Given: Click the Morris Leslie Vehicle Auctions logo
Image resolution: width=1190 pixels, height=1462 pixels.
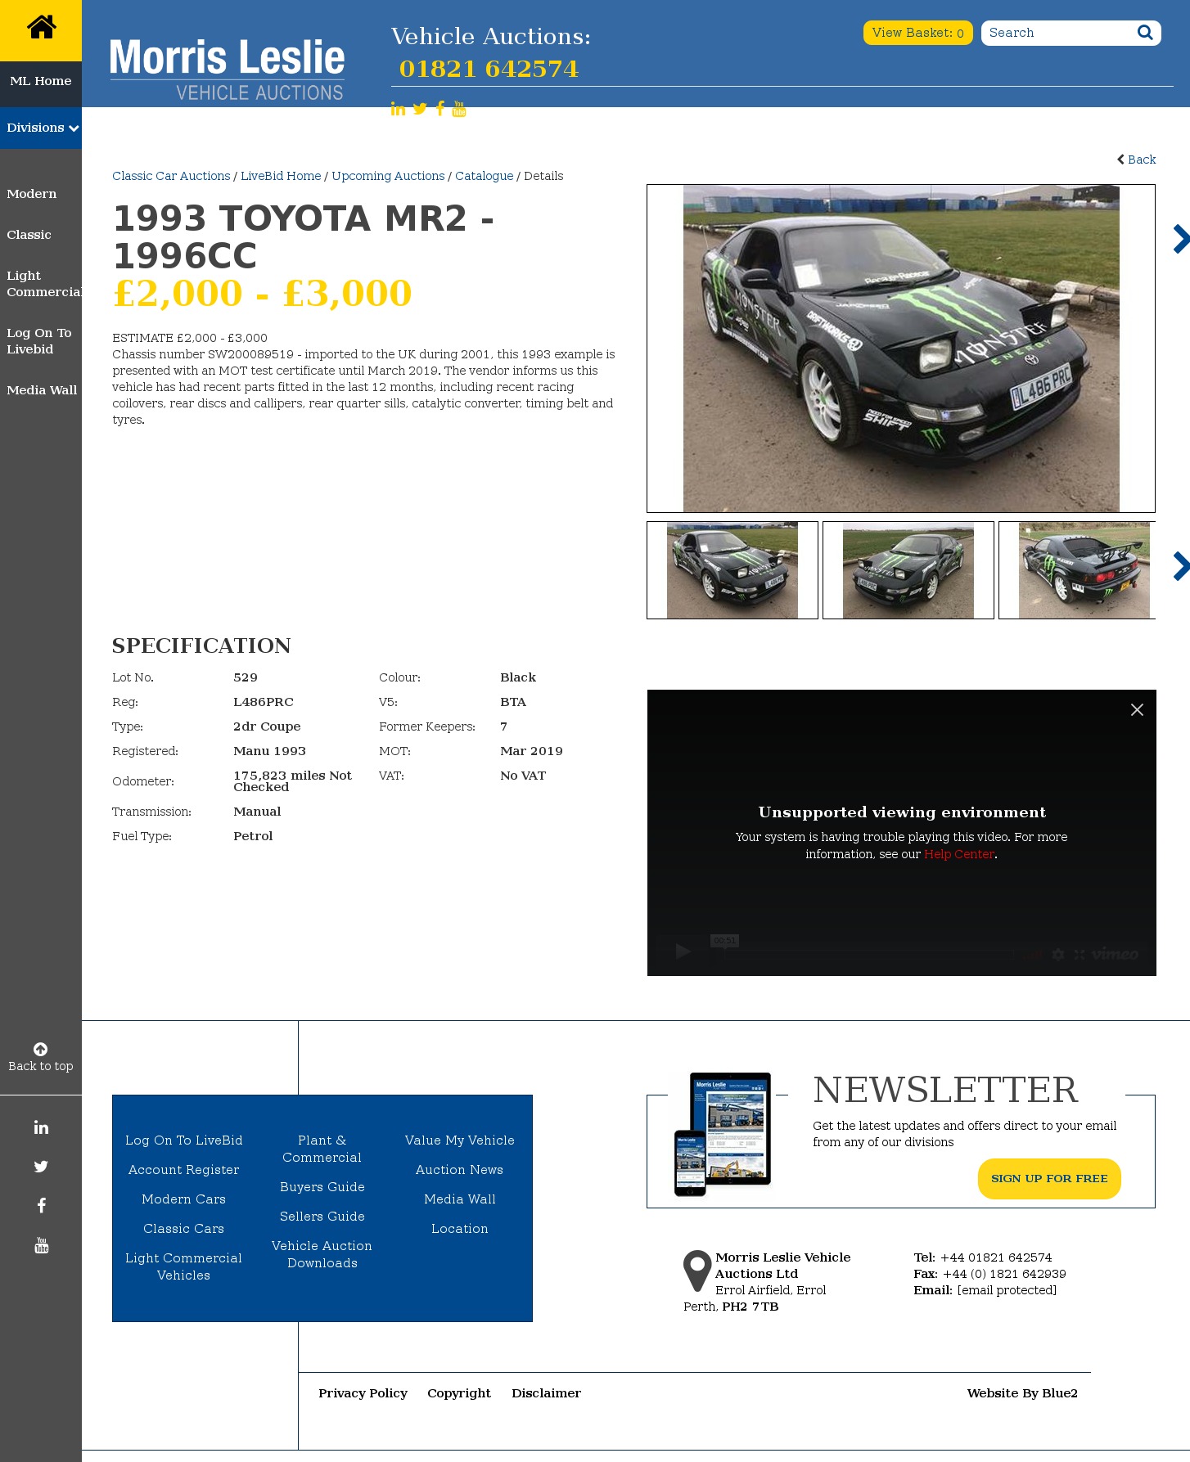Looking at the screenshot, I should (227, 70).
